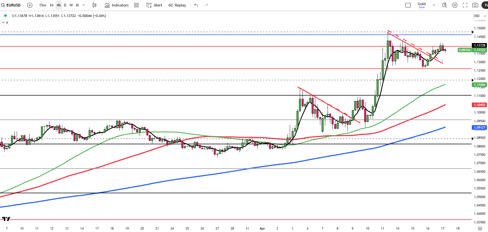Open the candlestick chart type selector
Viewport: 488px width, 232px height.
pos(94,5)
